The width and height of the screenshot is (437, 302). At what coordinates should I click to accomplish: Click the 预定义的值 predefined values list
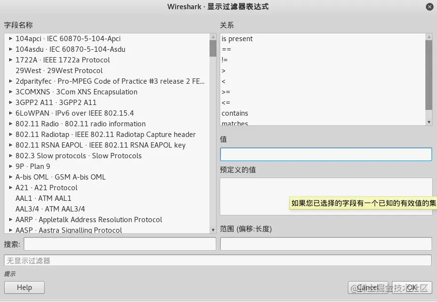coord(326,196)
